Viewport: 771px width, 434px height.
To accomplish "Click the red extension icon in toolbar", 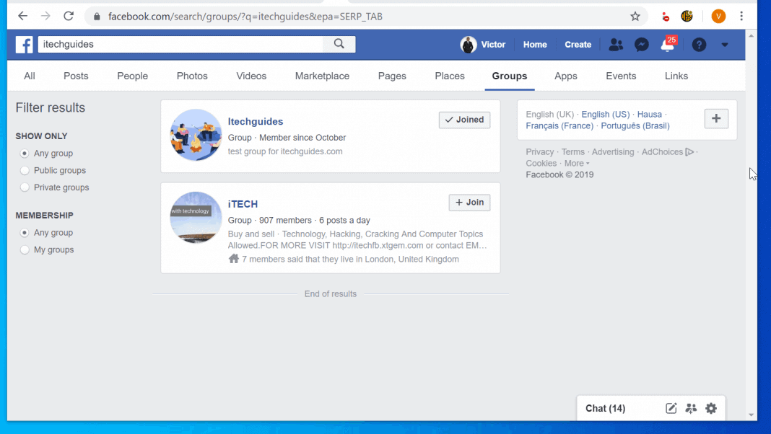I will (666, 17).
